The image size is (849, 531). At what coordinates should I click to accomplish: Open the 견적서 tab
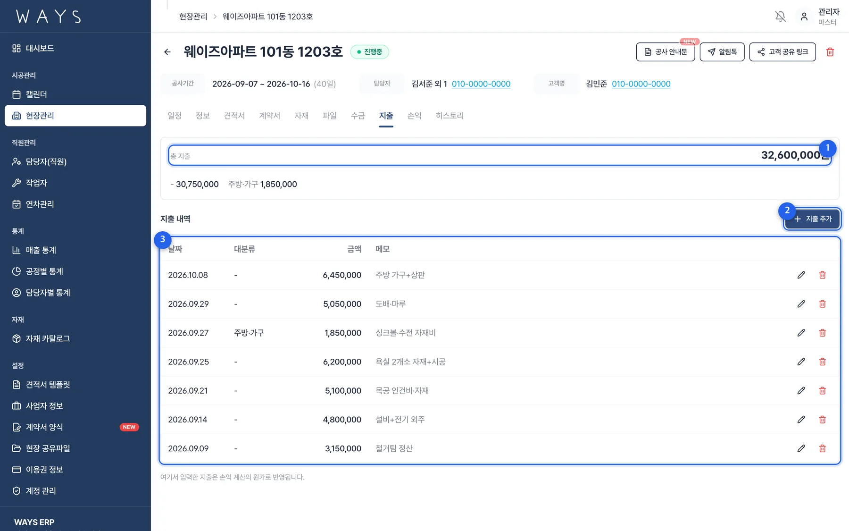coord(234,116)
